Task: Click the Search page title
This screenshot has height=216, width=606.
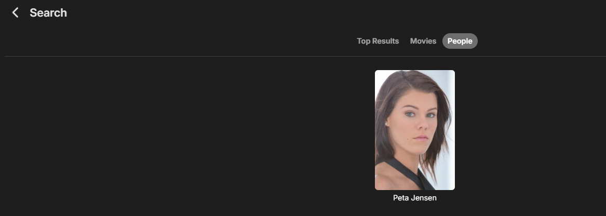Action: [48, 12]
